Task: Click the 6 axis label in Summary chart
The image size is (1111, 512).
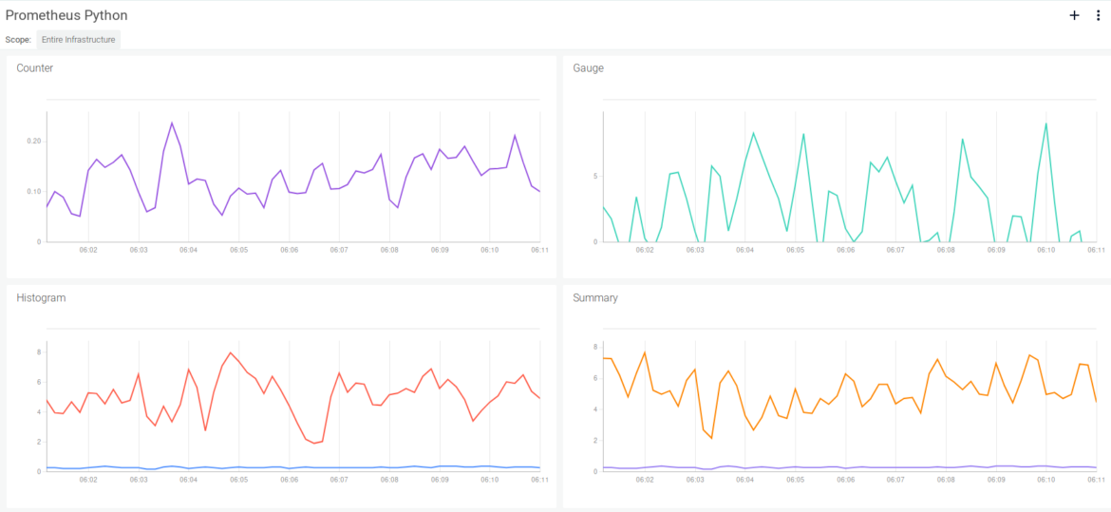Action: pos(595,378)
